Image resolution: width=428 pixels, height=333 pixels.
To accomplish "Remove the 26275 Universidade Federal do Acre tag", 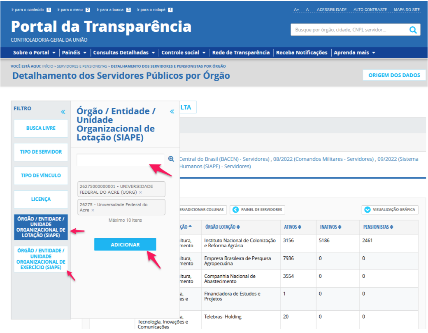I will click(x=93, y=210).
